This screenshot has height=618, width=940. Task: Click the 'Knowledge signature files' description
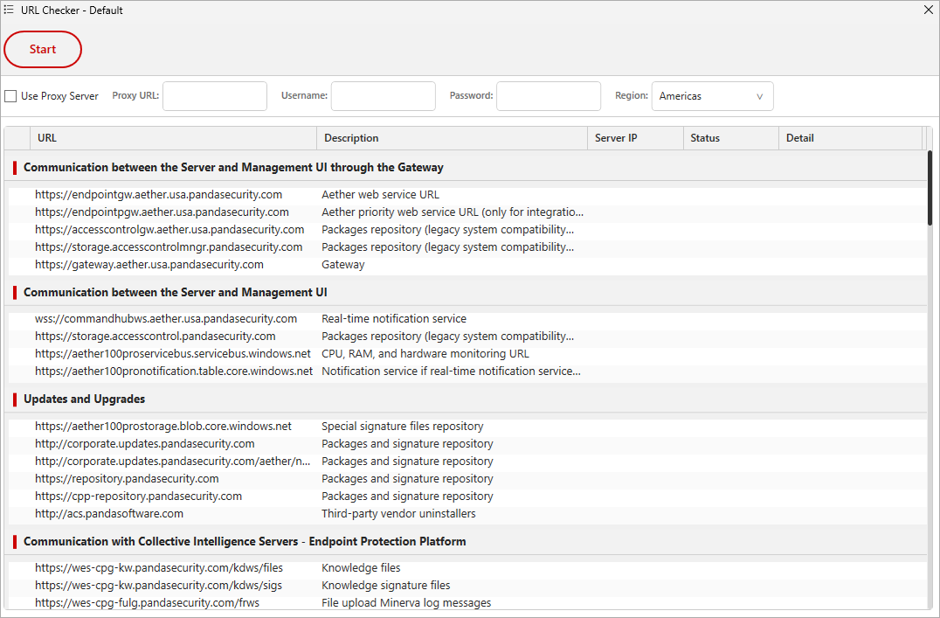point(385,585)
